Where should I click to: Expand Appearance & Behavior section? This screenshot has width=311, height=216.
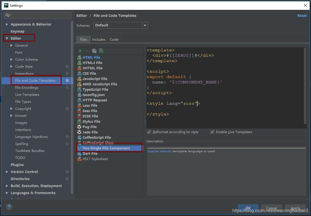click(x=7, y=24)
